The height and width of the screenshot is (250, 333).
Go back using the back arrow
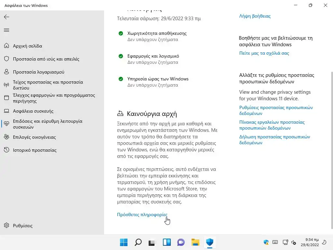pyautogui.click(x=7, y=17)
